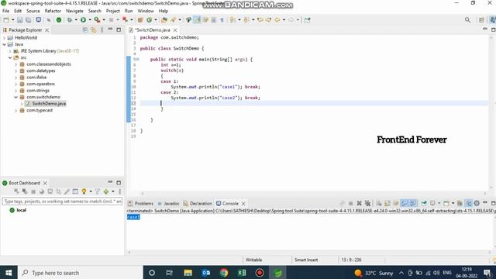
Task: Click the Open Type toolbar icon
Action: click(164, 20)
